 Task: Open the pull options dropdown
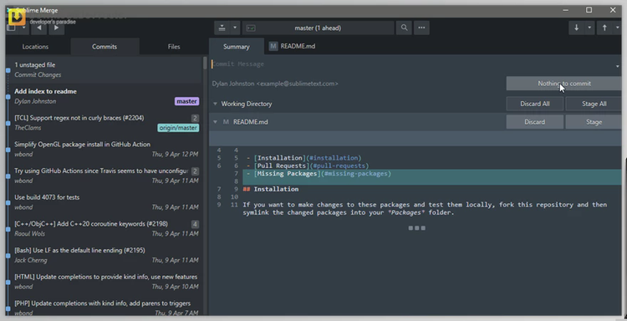[589, 28]
